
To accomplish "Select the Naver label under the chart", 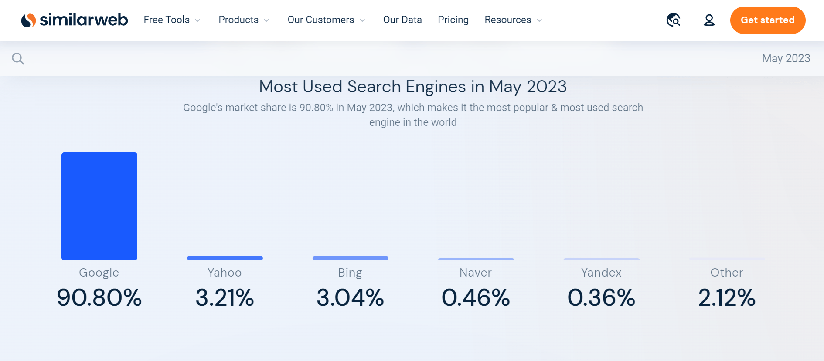I will [476, 273].
